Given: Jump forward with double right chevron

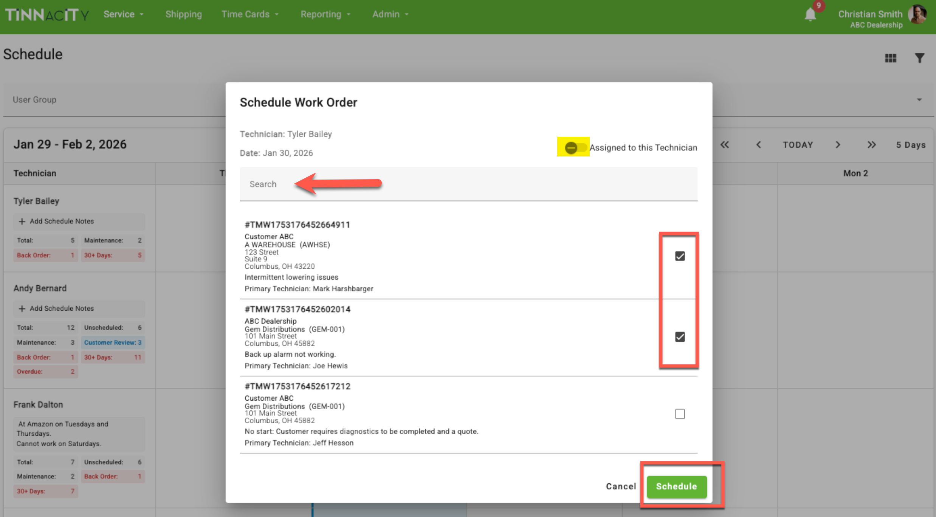Looking at the screenshot, I should 871,145.
